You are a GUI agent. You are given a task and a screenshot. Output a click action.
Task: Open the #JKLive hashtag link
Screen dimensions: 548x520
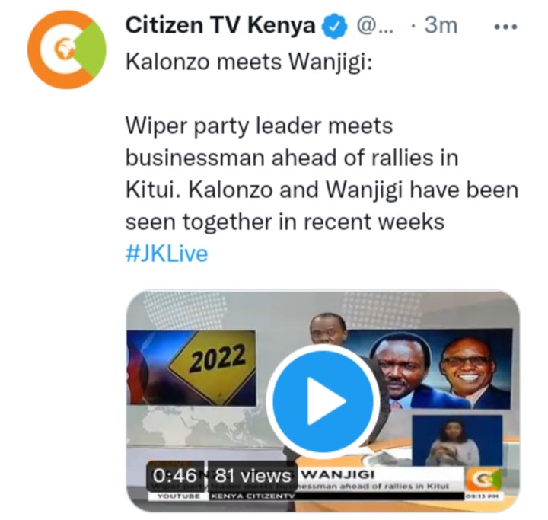click(x=167, y=254)
